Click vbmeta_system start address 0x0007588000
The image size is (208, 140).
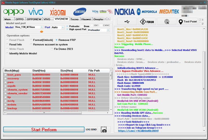tap(41, 90)
